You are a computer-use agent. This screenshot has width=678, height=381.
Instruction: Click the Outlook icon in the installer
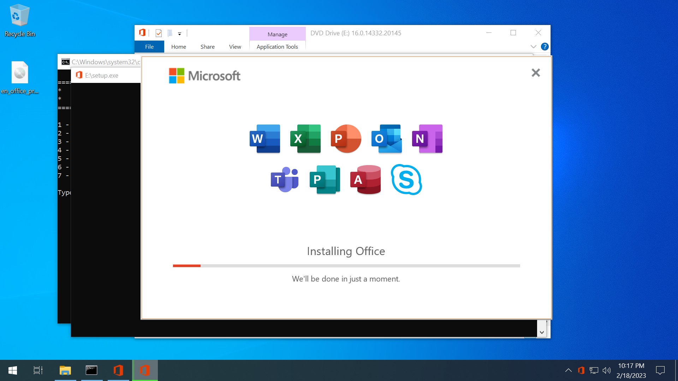click(x=387, y=139)
